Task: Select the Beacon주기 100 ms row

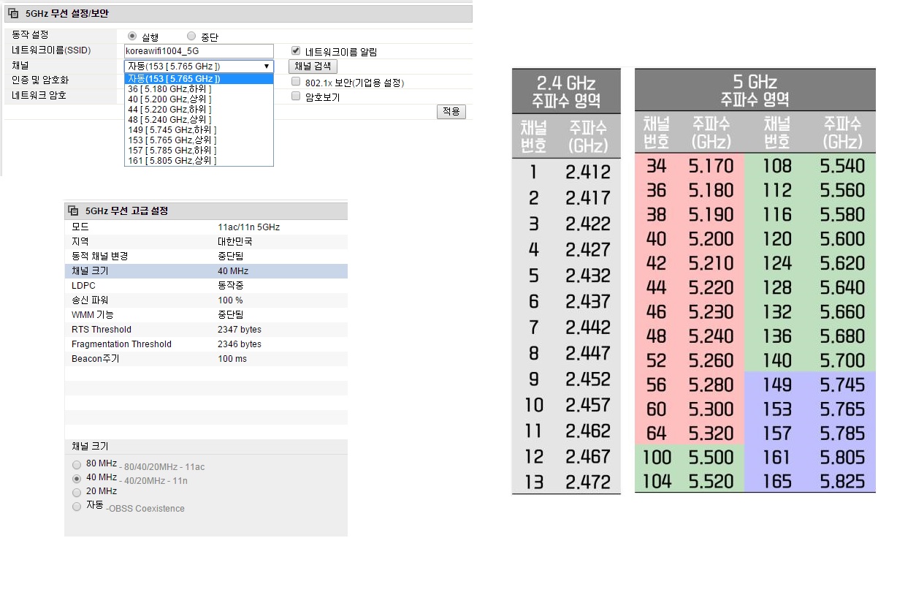Action: pos(206,359)
